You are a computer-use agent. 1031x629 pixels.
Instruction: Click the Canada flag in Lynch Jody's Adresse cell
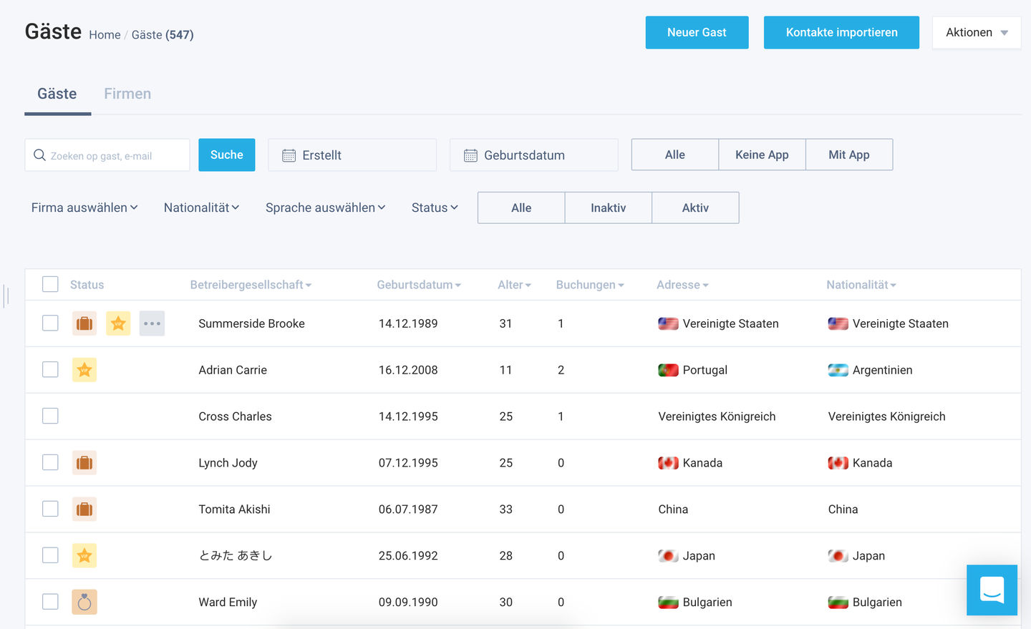668,463
